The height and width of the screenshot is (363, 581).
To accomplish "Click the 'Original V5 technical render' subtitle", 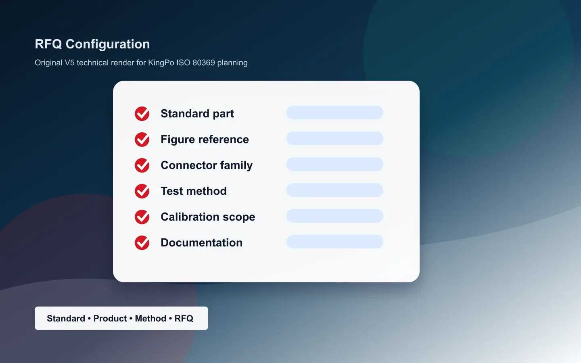I will tap(141, 63).
